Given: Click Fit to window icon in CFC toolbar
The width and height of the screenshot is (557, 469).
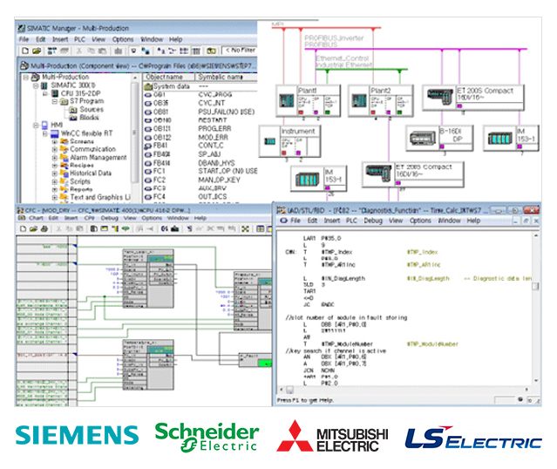Looking at the screenshot, I should click(246, 228).
